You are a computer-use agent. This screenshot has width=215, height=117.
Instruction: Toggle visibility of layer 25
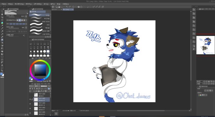(30, 99)
